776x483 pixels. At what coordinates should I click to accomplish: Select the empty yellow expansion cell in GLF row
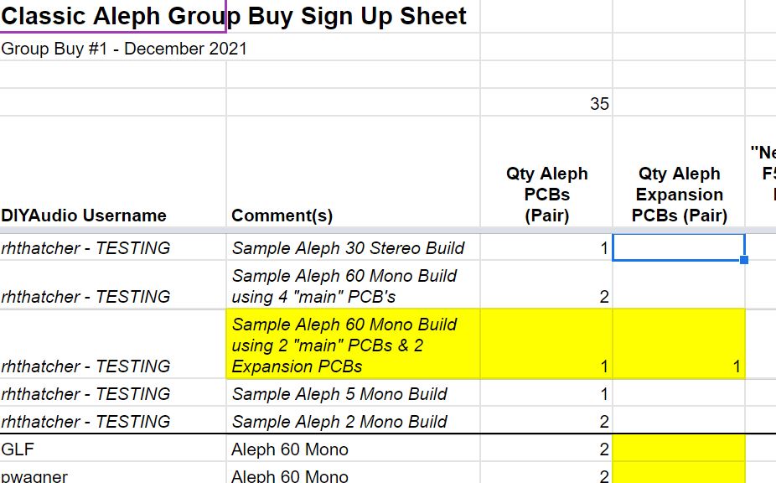click(x=679, y=449)
